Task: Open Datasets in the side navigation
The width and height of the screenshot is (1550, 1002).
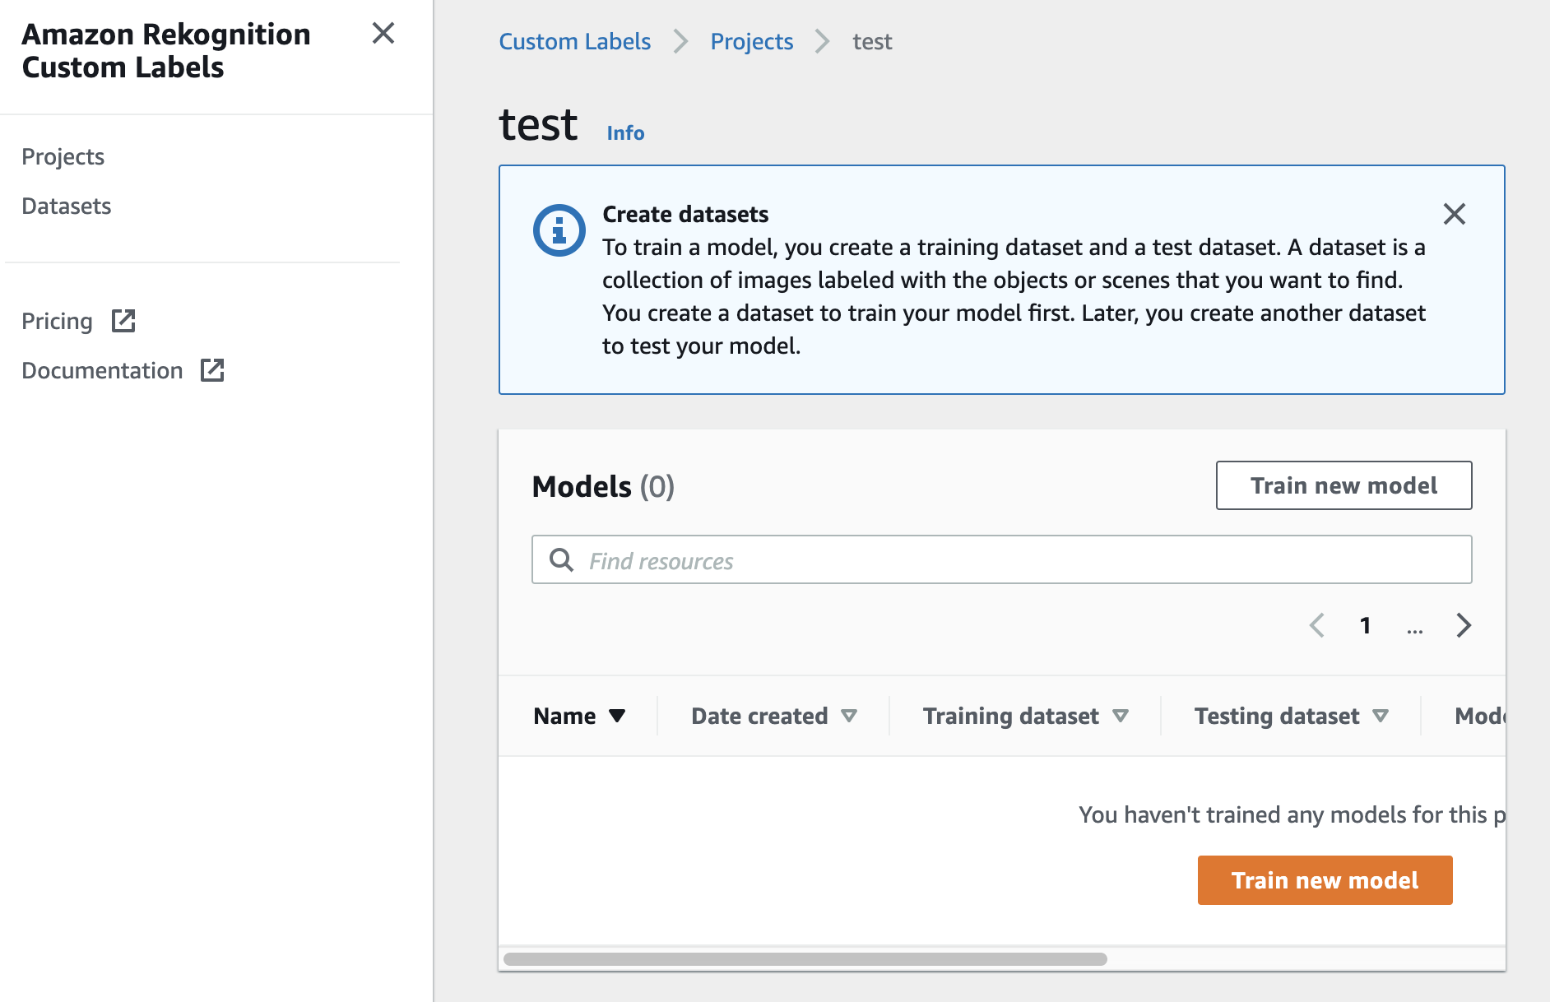Action: coord(67,206)
